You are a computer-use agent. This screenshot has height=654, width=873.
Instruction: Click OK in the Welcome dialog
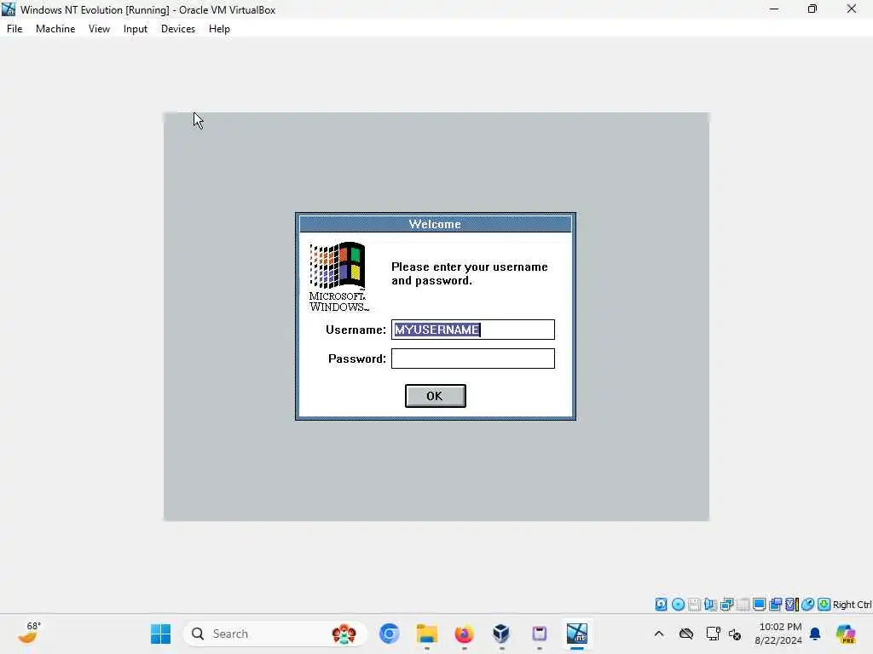click(x=436, y=396)
